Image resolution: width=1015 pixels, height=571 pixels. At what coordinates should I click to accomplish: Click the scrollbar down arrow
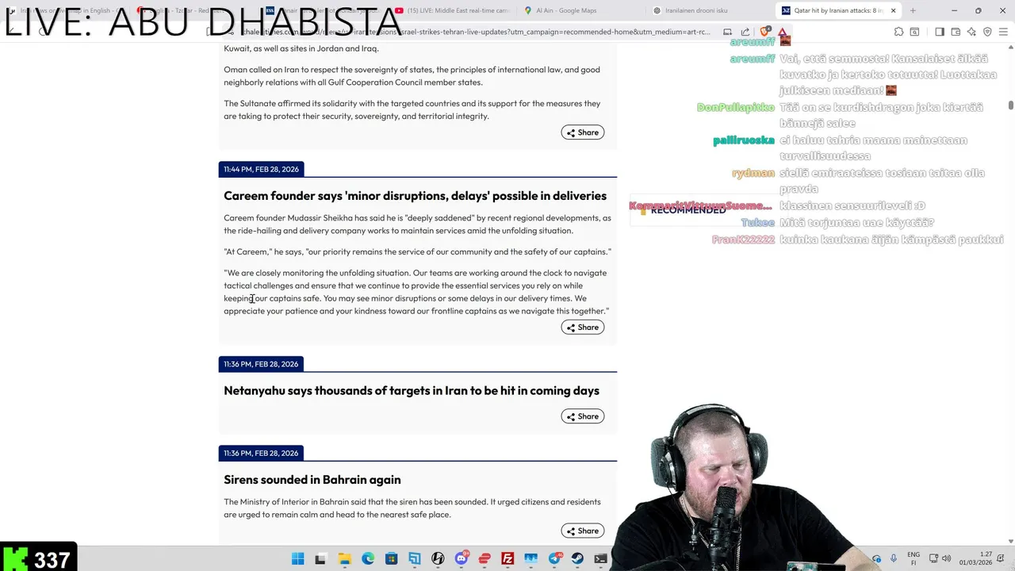(x=1010, y=542)
